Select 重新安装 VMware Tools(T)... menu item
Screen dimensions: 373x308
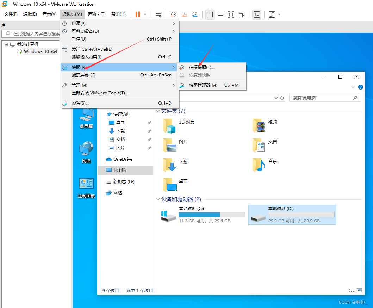coord(119,93)
